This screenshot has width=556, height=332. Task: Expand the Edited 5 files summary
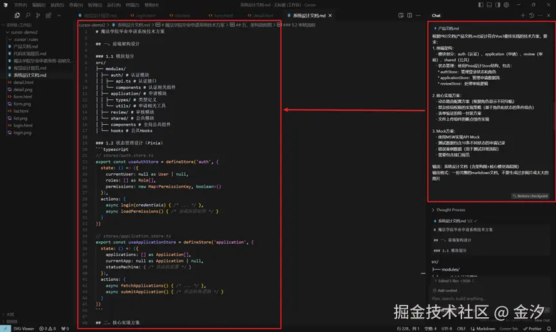coord(455,281)
